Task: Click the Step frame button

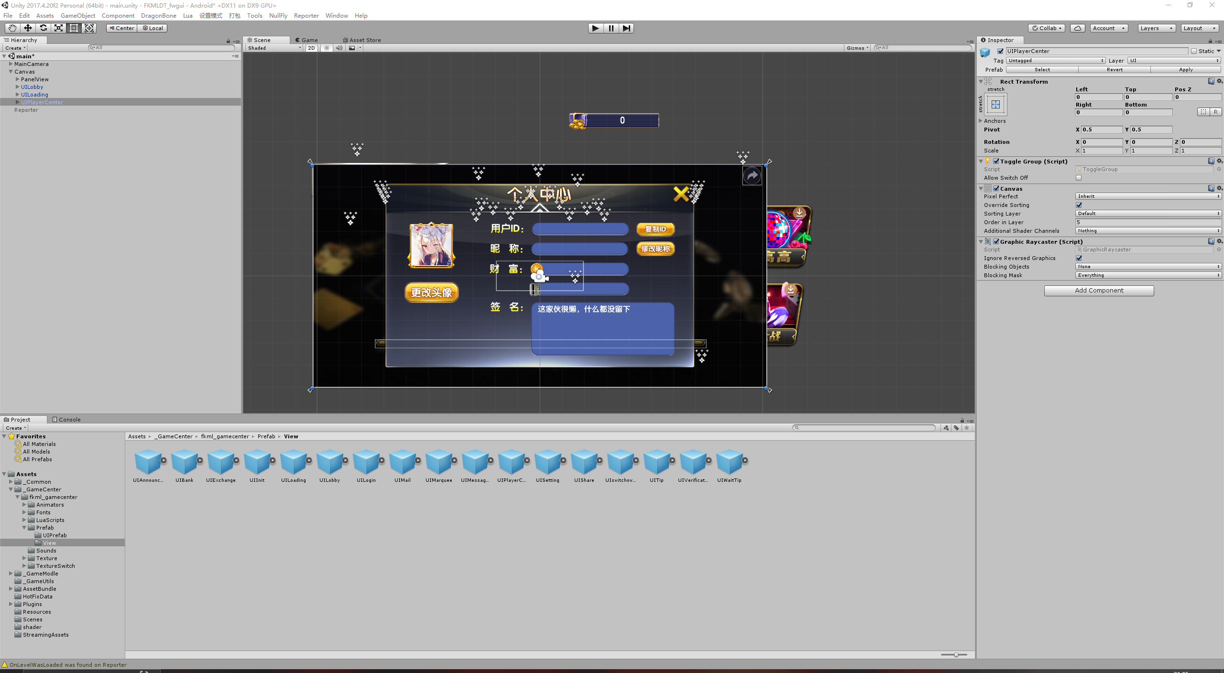Action: coord(626,28)
